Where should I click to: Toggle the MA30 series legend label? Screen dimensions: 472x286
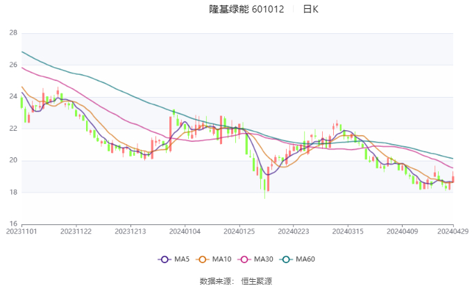(x=264, y=259)
